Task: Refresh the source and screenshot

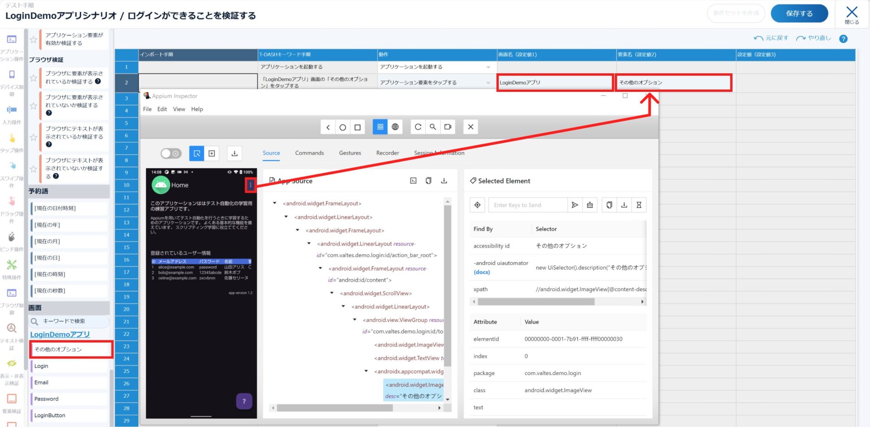Action: point(418,127)
